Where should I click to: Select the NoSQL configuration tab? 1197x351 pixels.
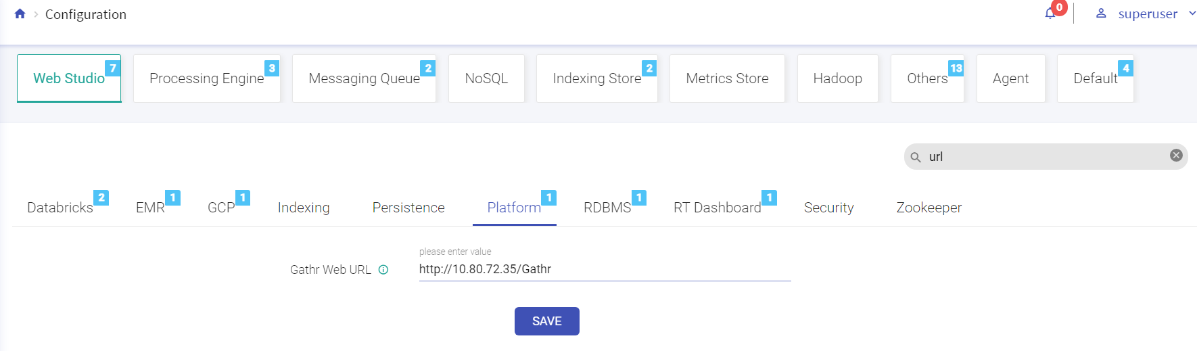[x=486, y=78]
